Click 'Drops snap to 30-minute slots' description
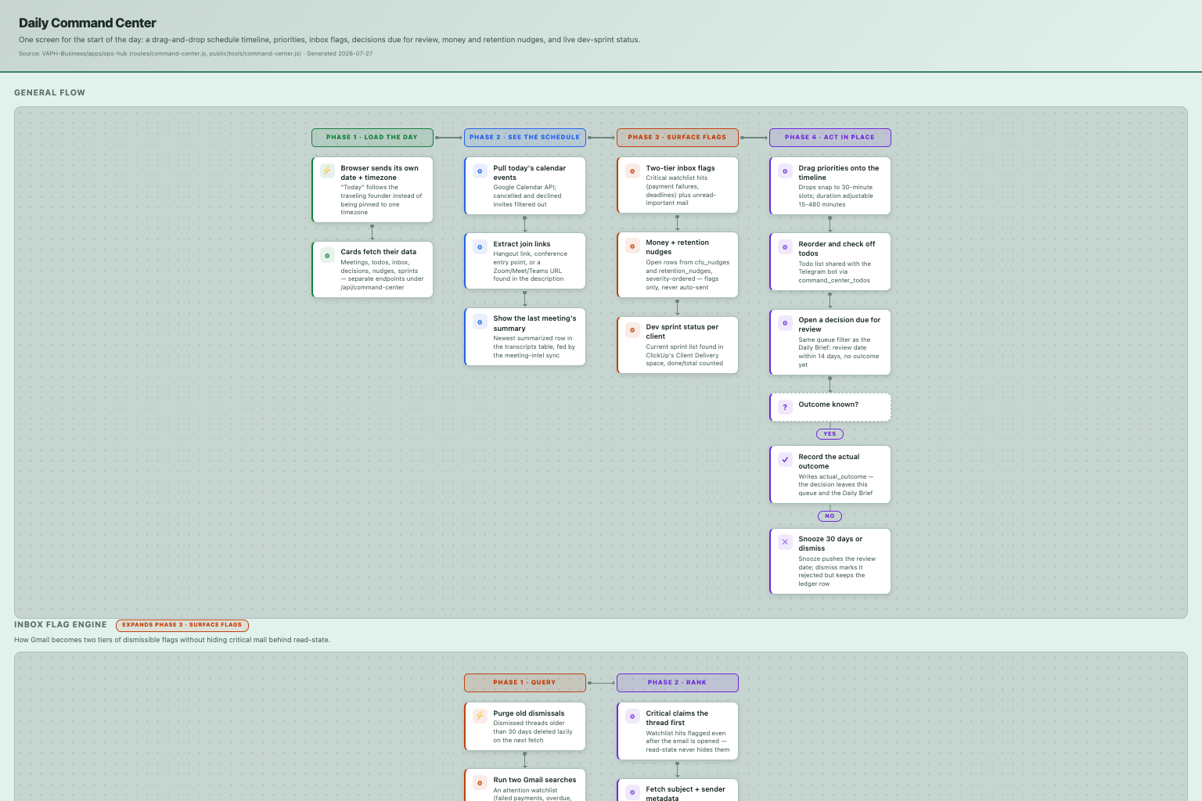This screenshot has height=801, width=1202. (836, 196)
